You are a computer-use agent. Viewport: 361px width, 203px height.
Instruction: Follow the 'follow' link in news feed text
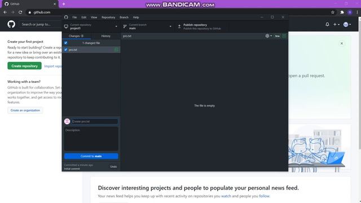pyautogui.click(x=264, y=196)
